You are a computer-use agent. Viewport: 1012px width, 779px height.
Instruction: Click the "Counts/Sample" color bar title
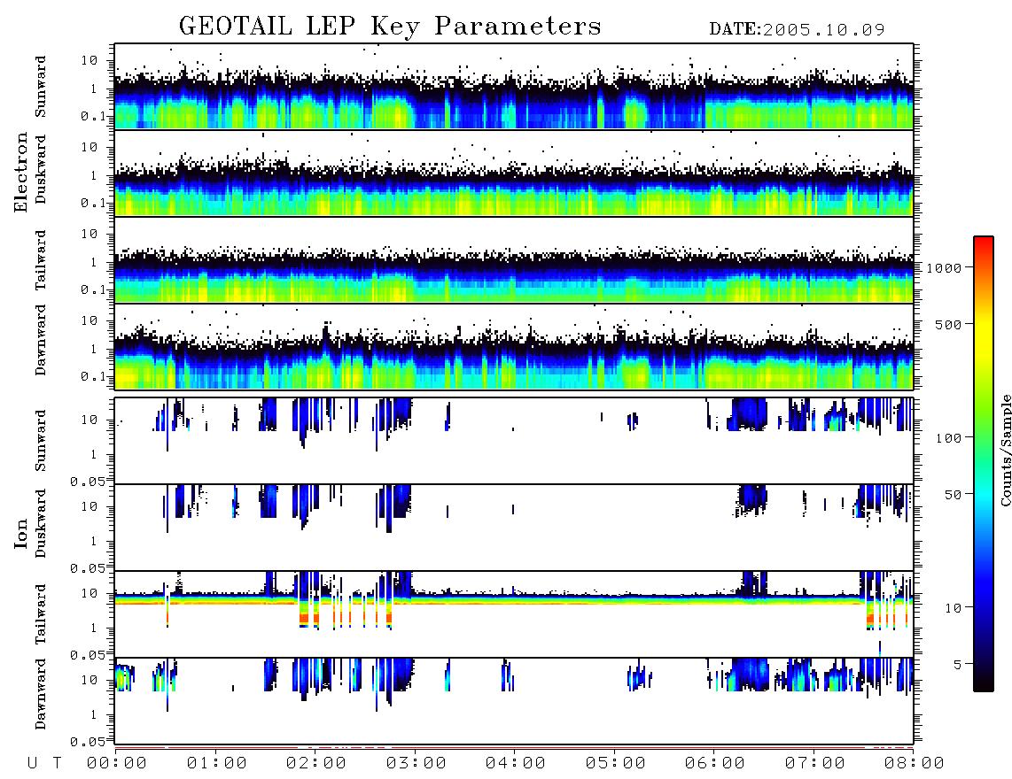1005,450
